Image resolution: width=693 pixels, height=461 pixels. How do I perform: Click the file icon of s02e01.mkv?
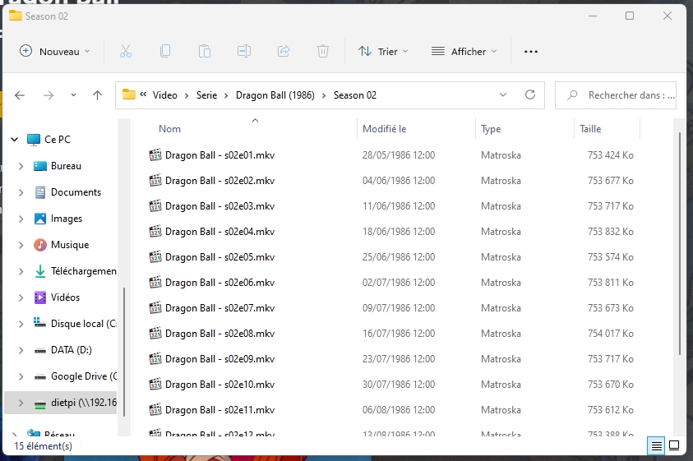155,155
